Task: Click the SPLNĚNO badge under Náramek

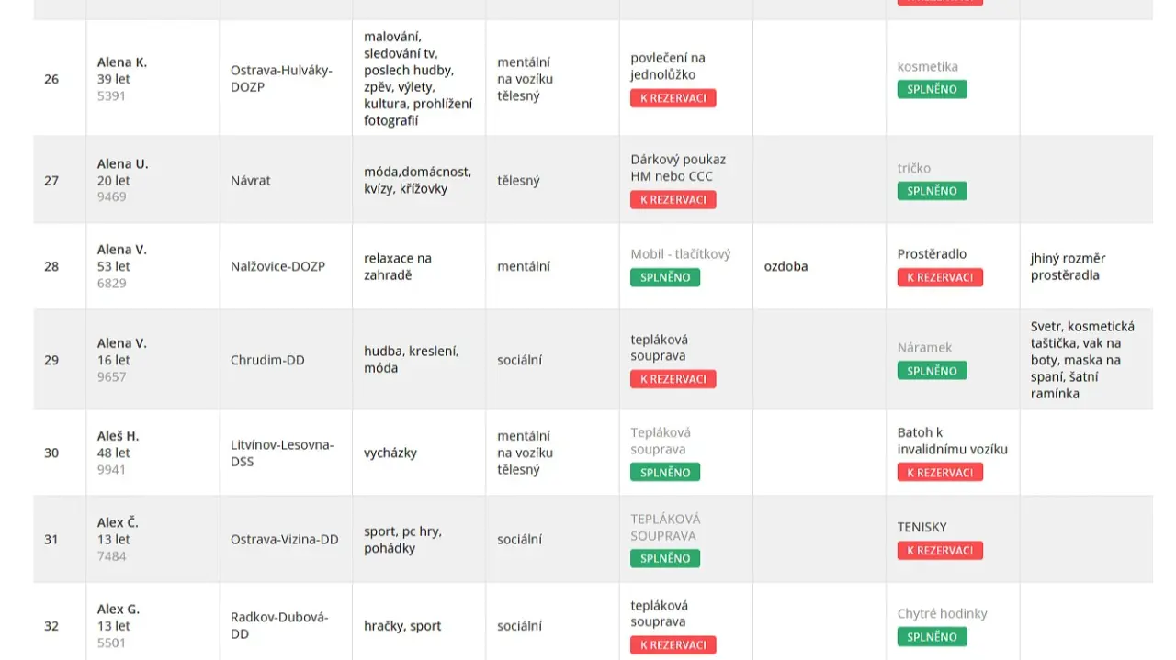Action: pos(932,372)
